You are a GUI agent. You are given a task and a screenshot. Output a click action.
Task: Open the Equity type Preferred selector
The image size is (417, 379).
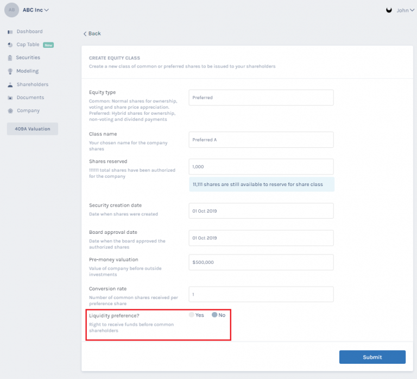pyautogui.click(x=261, y=98)
